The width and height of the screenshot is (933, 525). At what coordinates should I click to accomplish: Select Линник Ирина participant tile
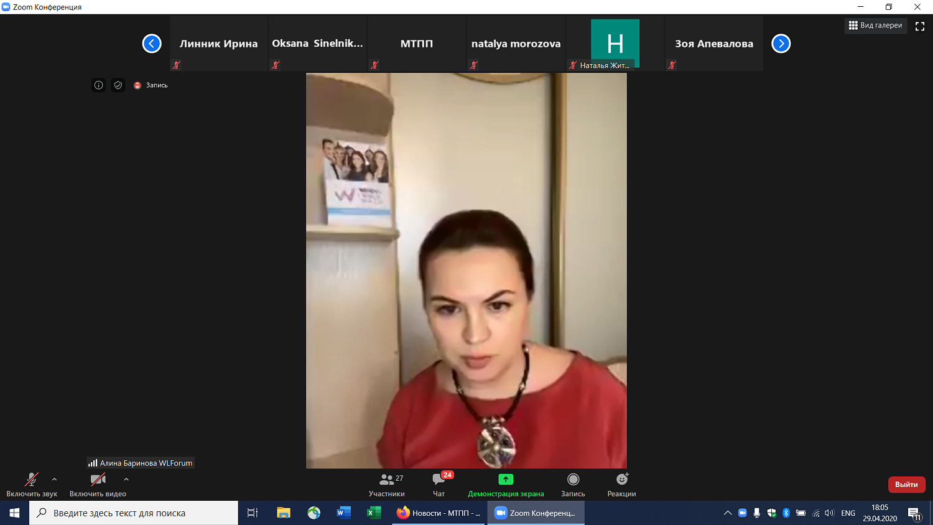coord(218,44)
